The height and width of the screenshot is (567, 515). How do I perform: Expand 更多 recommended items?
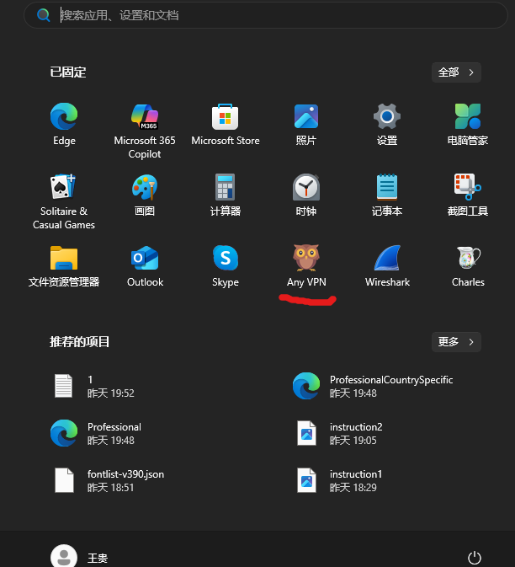(456, 341)
